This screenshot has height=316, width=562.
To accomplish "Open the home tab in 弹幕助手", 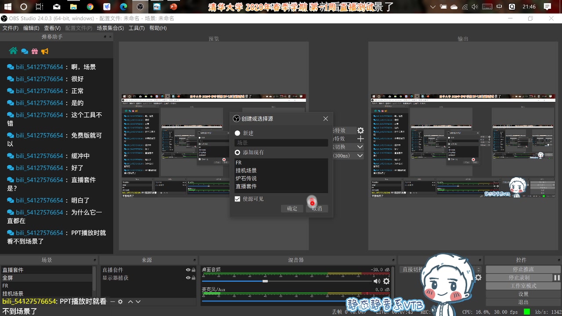I will (13, 51).
